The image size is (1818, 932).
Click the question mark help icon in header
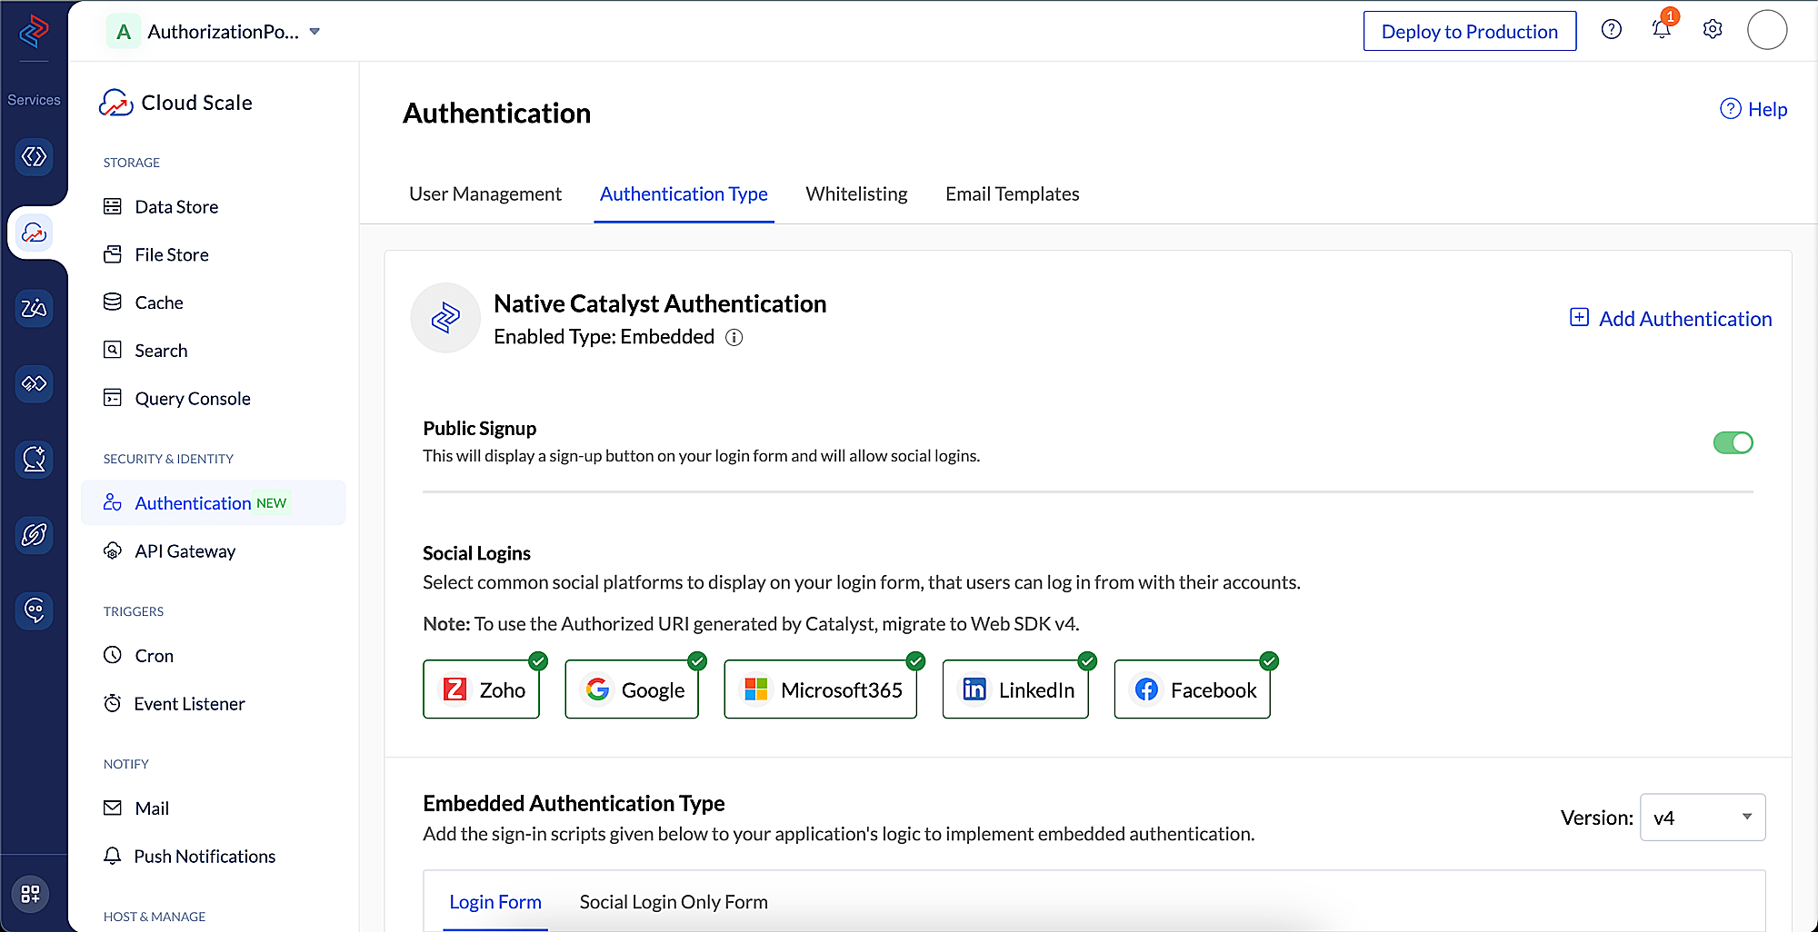point(1612,30)
